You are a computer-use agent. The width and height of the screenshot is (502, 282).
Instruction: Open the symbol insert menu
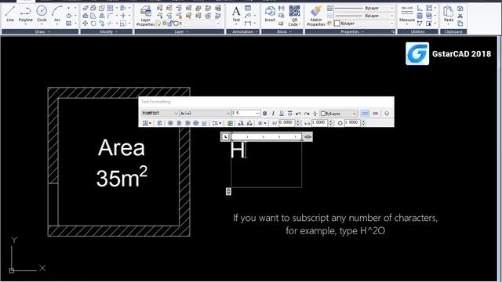(x=262, y=123)
